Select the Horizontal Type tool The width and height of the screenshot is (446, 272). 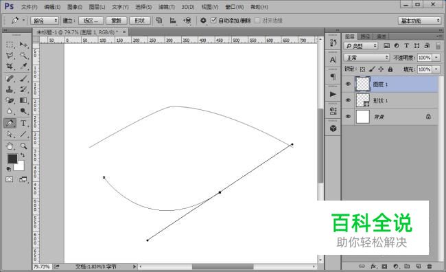(x=23, y=123)
